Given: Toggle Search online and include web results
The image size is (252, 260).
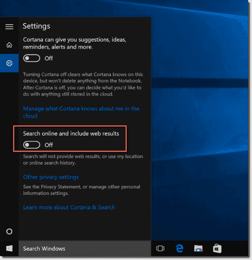Looking at the screenshot, I should 31,145.
